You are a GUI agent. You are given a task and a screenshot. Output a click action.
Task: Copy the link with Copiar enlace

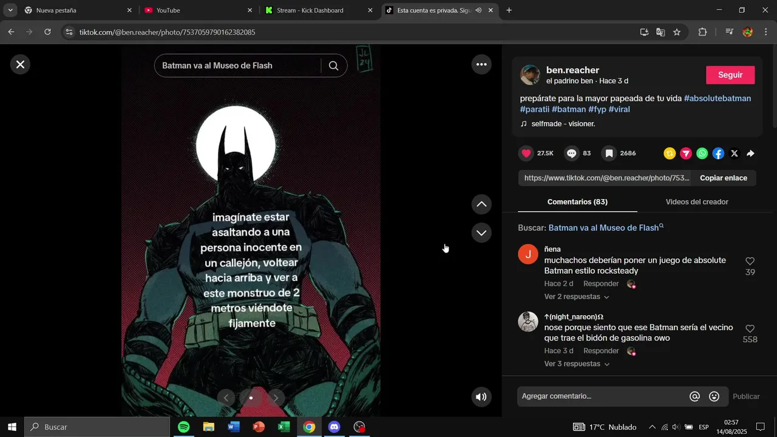[x=724, y=178]
